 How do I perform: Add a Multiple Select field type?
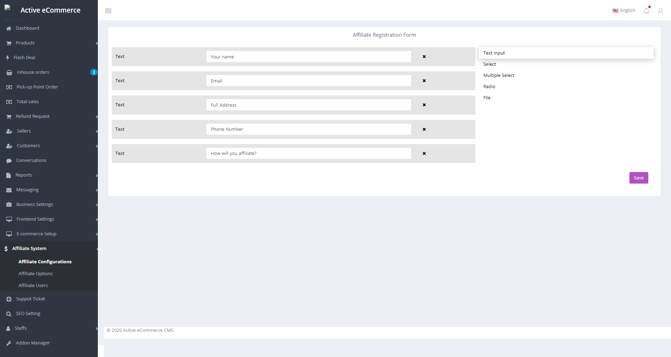click(498, 76)
